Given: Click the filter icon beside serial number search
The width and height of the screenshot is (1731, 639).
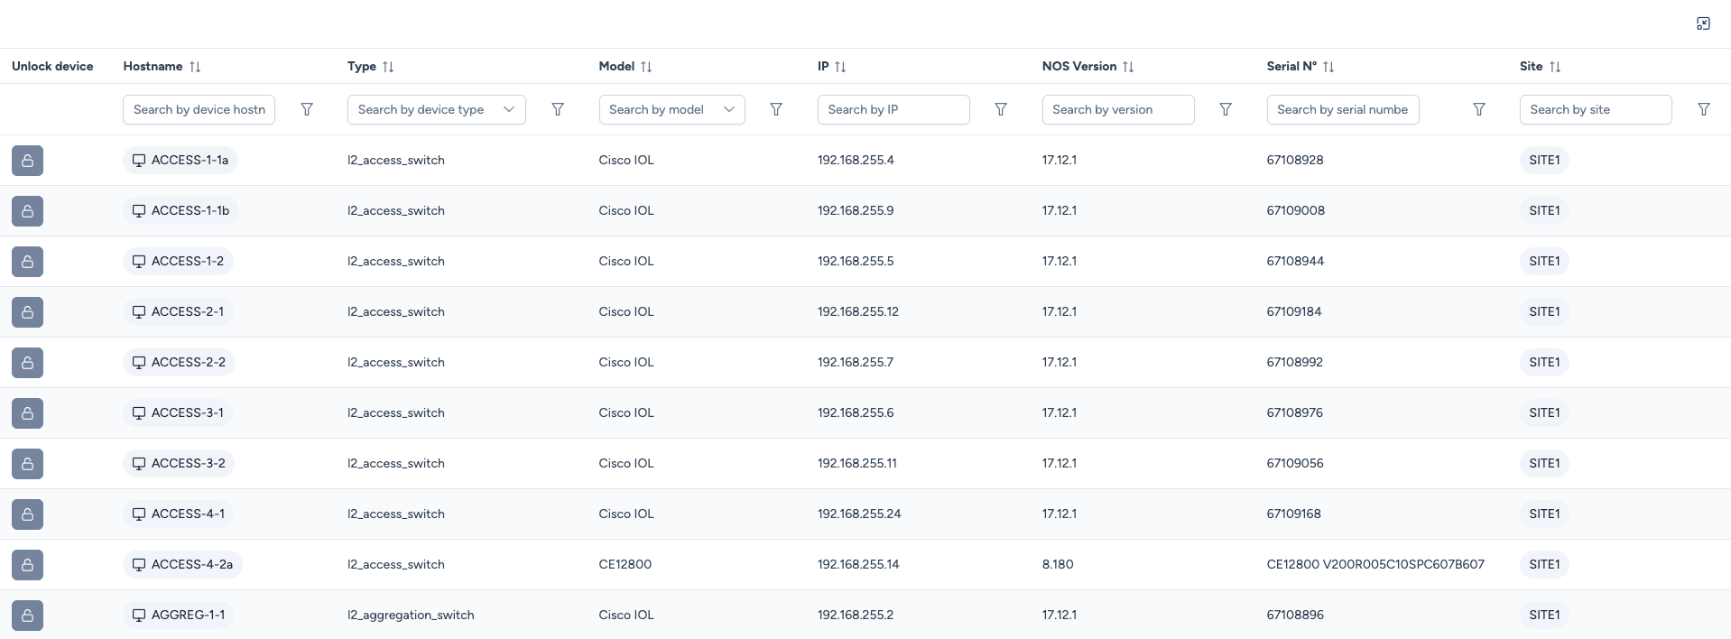Looking at the screenshot, I should [1478, 109].
